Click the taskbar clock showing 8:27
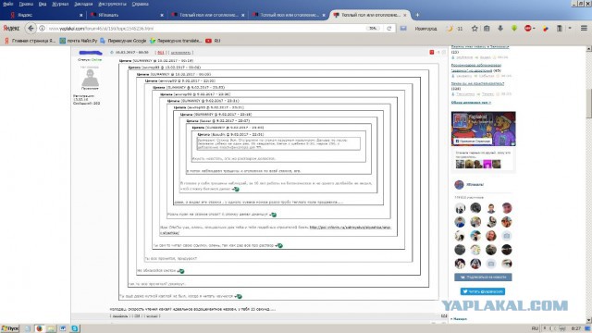Screen dimensions: 592x333 point(575,328)
